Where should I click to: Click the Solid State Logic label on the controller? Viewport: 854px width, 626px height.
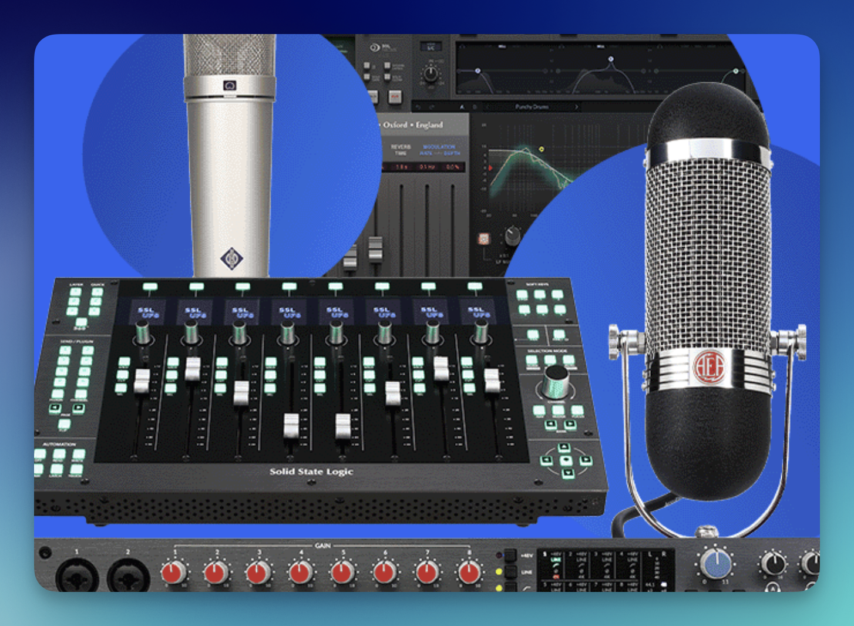click(x=311, y=471)
